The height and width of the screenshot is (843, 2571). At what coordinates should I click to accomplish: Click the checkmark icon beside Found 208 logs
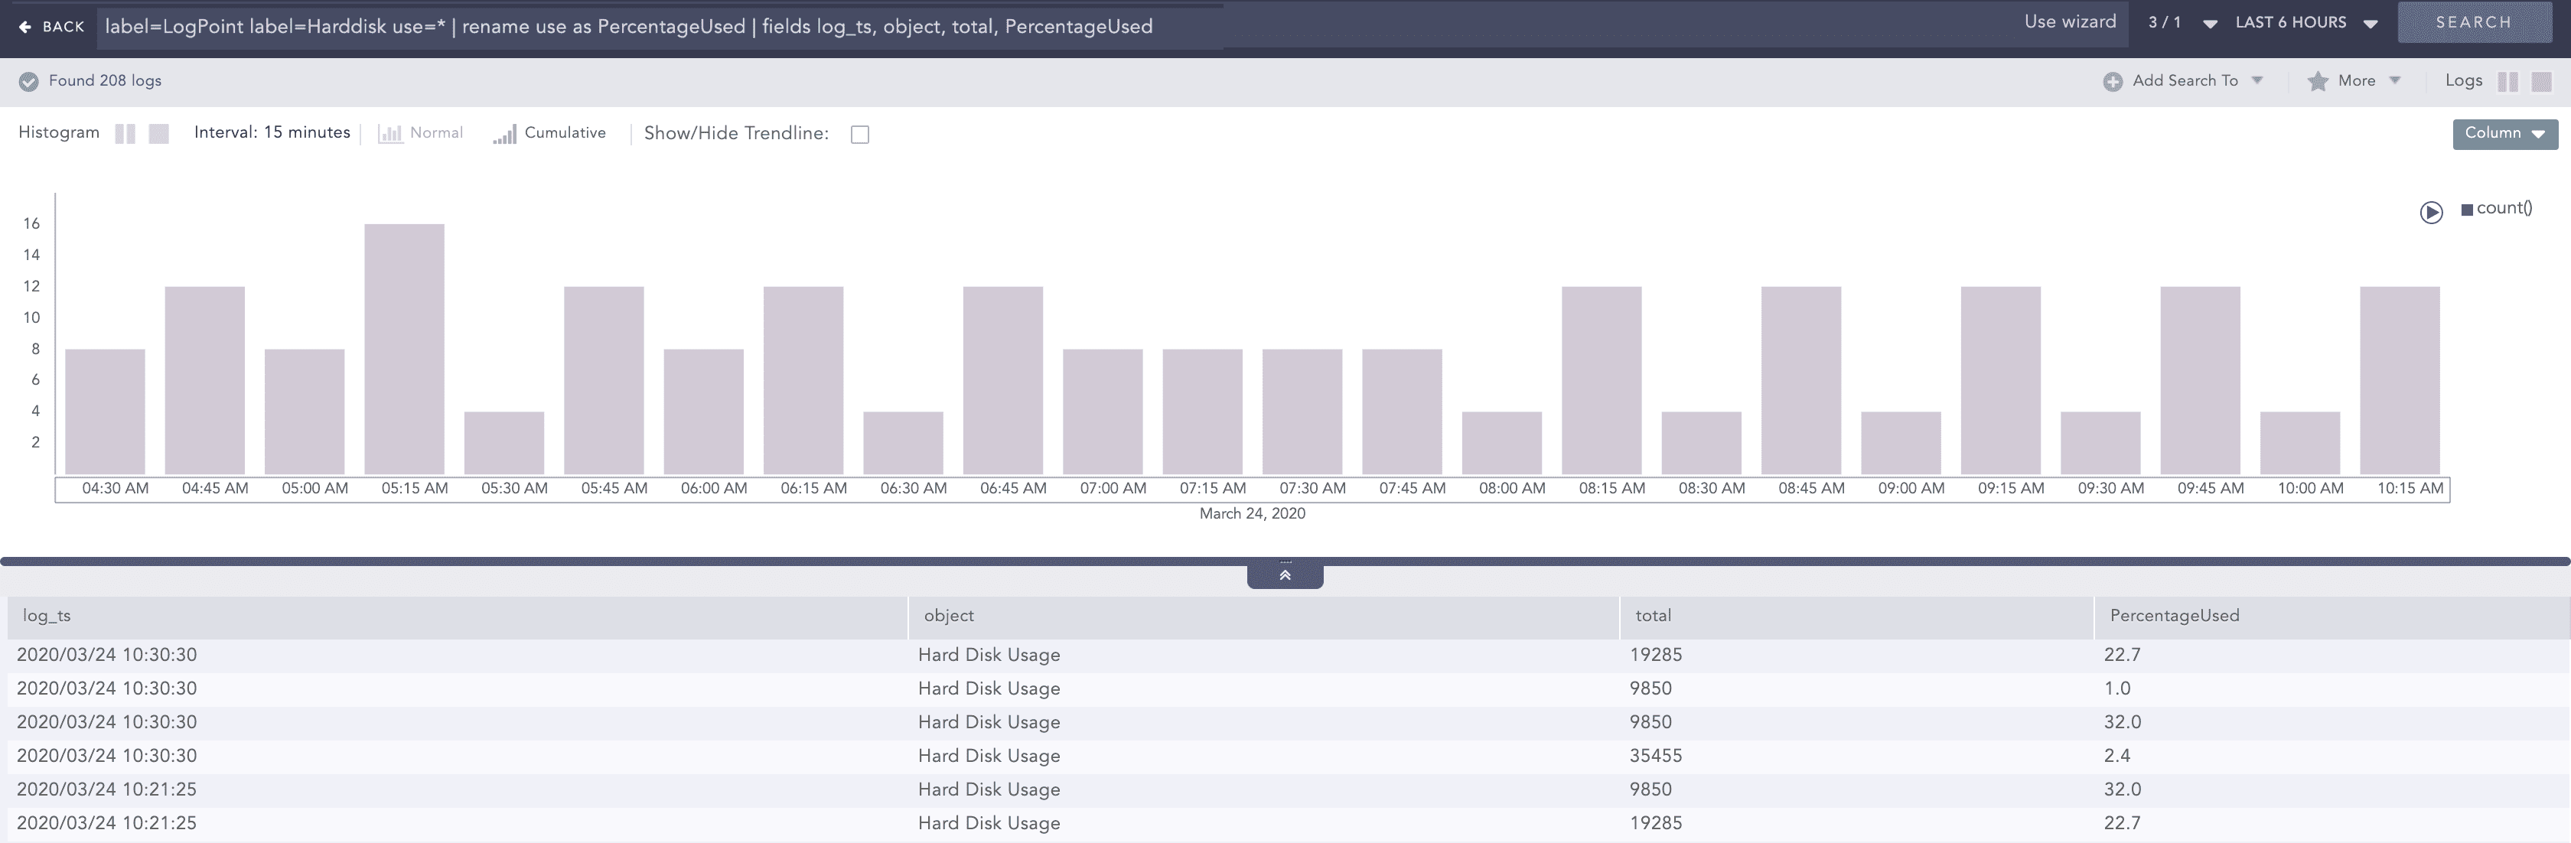(30, 81)
